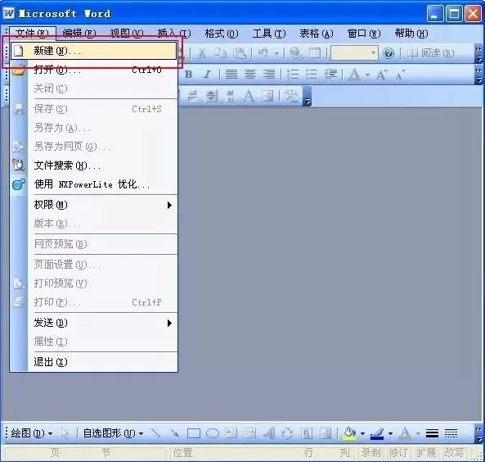The image size is (485, 462).
Task: Click the Undo arrow icon
Action: (263, 53)
